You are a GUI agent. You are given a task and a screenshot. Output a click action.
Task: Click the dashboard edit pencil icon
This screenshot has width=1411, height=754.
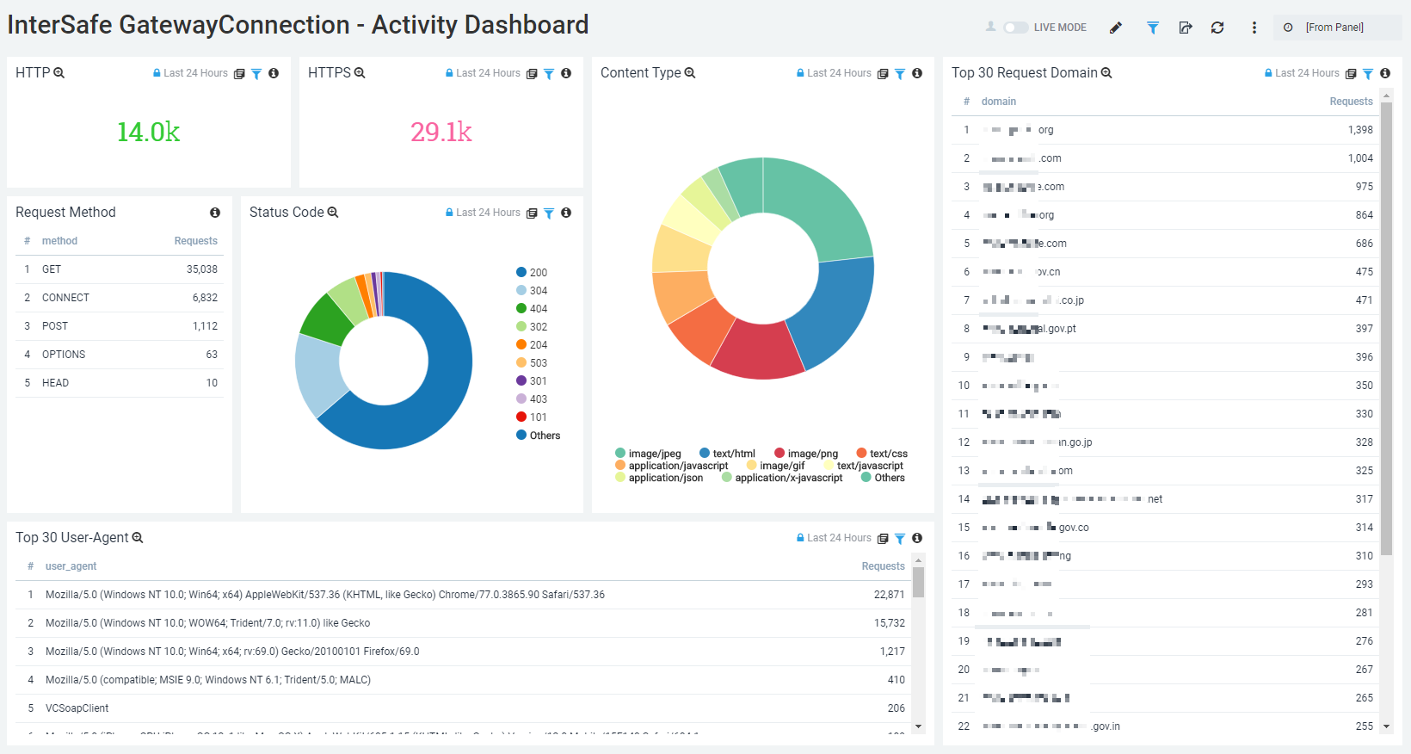1116,28
